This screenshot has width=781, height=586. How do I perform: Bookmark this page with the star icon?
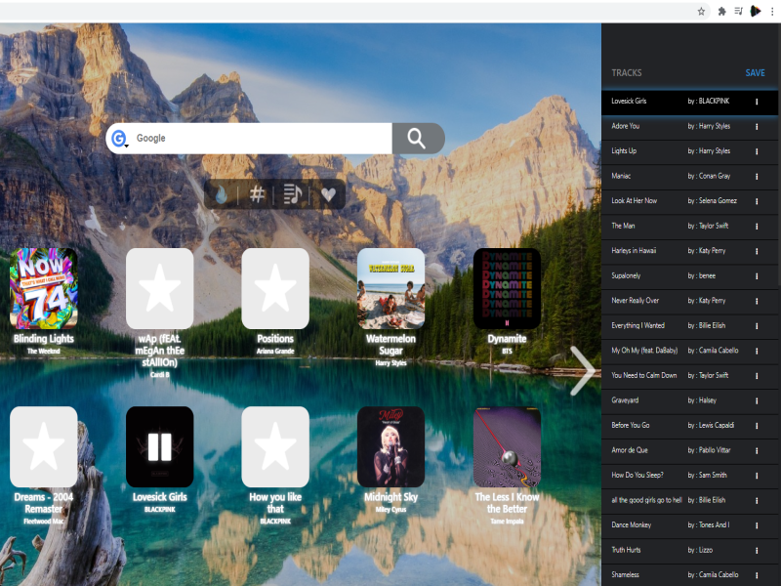click(701, 11)
